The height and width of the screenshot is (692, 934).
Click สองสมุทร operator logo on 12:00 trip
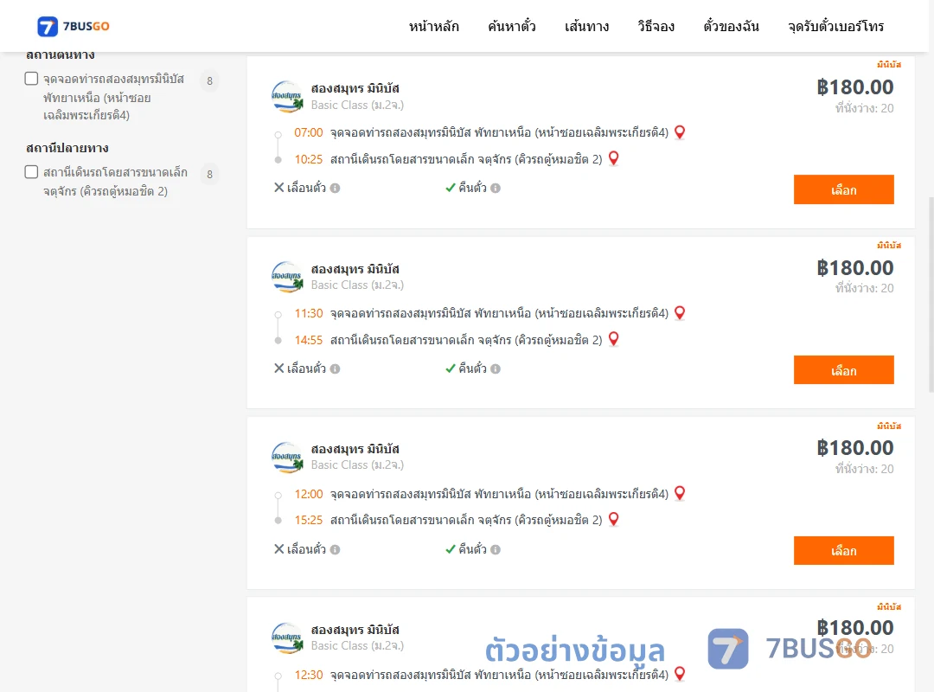288,458
